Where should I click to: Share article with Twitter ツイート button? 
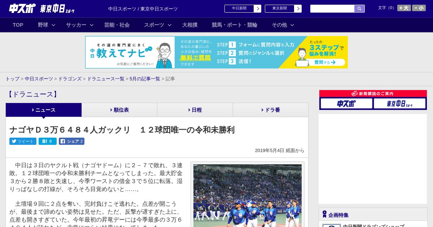coord(23,141)
